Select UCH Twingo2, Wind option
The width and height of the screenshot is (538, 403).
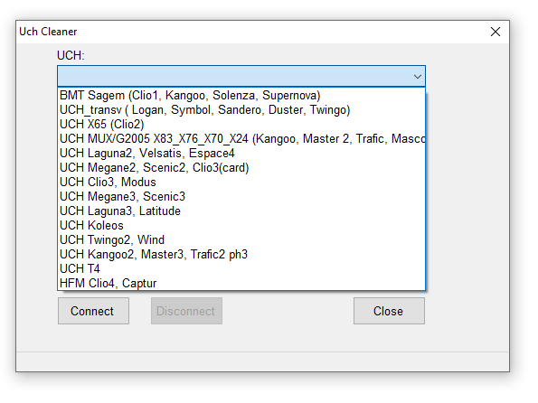point(241,239)
